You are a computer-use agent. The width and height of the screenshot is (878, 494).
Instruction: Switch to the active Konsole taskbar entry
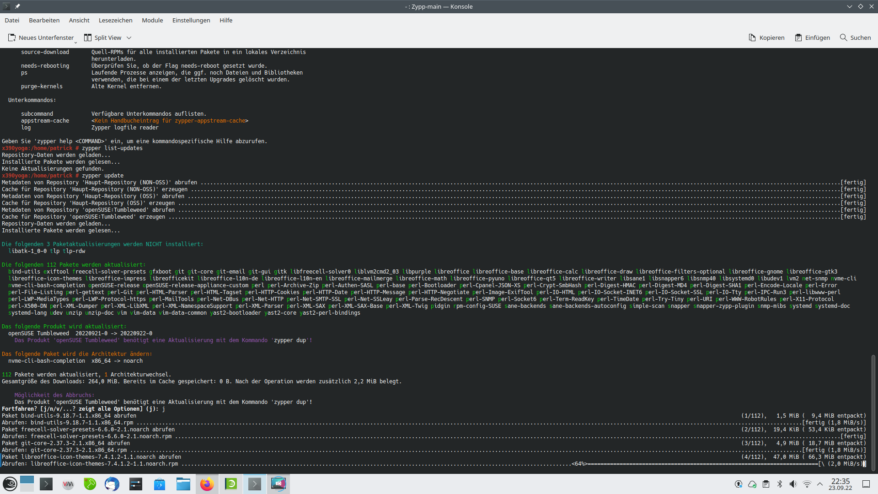pyautogui.click(x=255, y=484)
